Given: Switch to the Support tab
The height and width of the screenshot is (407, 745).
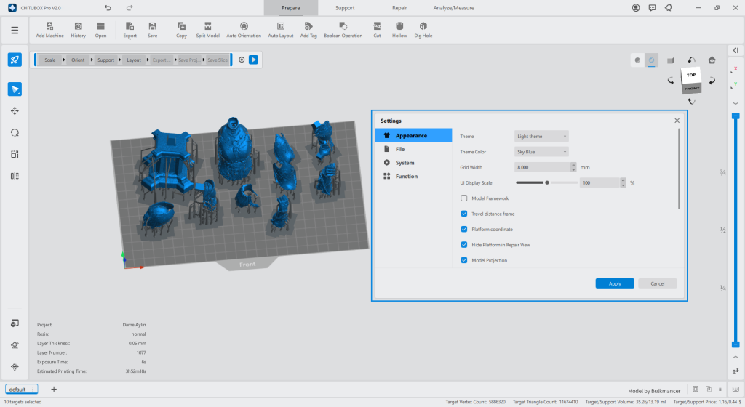Looking at the screenshot, I should point(345,8).
